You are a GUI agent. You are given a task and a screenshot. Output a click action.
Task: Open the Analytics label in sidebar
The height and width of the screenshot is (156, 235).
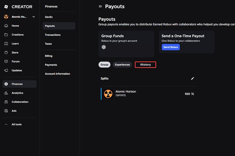(17, 93)
